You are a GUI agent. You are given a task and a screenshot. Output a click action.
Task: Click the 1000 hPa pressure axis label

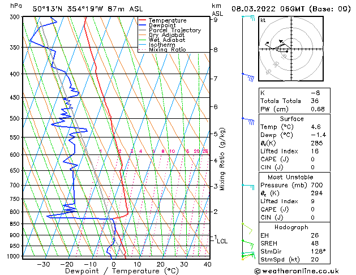point(14,256)
